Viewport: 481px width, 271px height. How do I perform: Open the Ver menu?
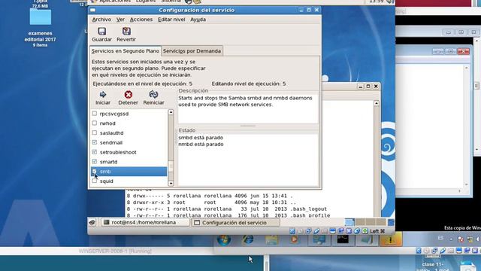point(120,20)
